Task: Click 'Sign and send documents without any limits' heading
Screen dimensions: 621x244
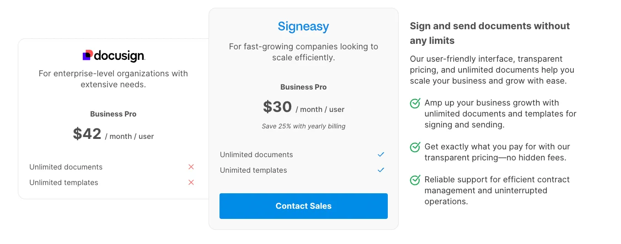Action: click(x=490, y=33)
